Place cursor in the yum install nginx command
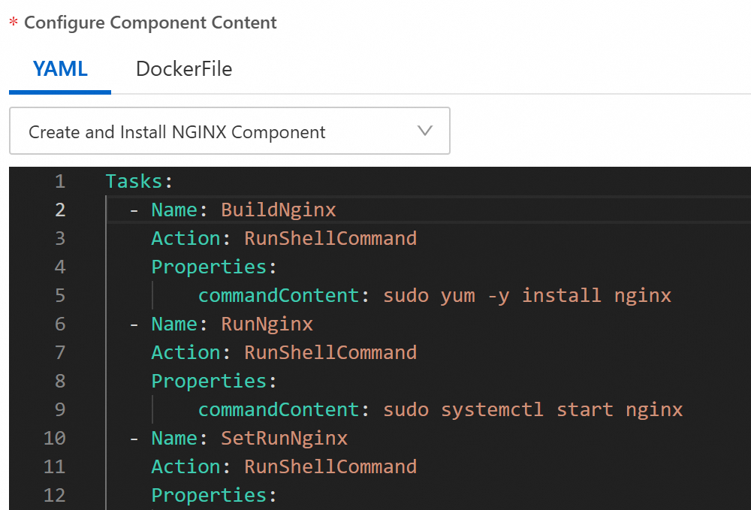Screen dimensions: 751x510 [x=527, y=295]
